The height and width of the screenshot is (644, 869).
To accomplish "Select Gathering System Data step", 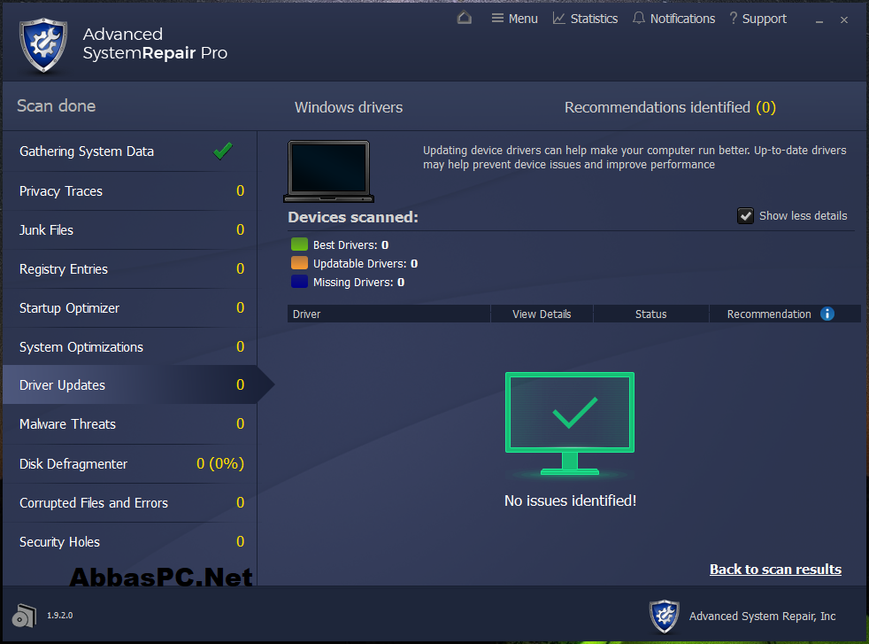I will point(130,151).
